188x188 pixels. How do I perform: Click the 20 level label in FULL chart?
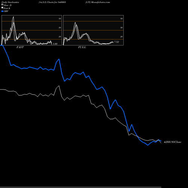[x=121, y=36]
